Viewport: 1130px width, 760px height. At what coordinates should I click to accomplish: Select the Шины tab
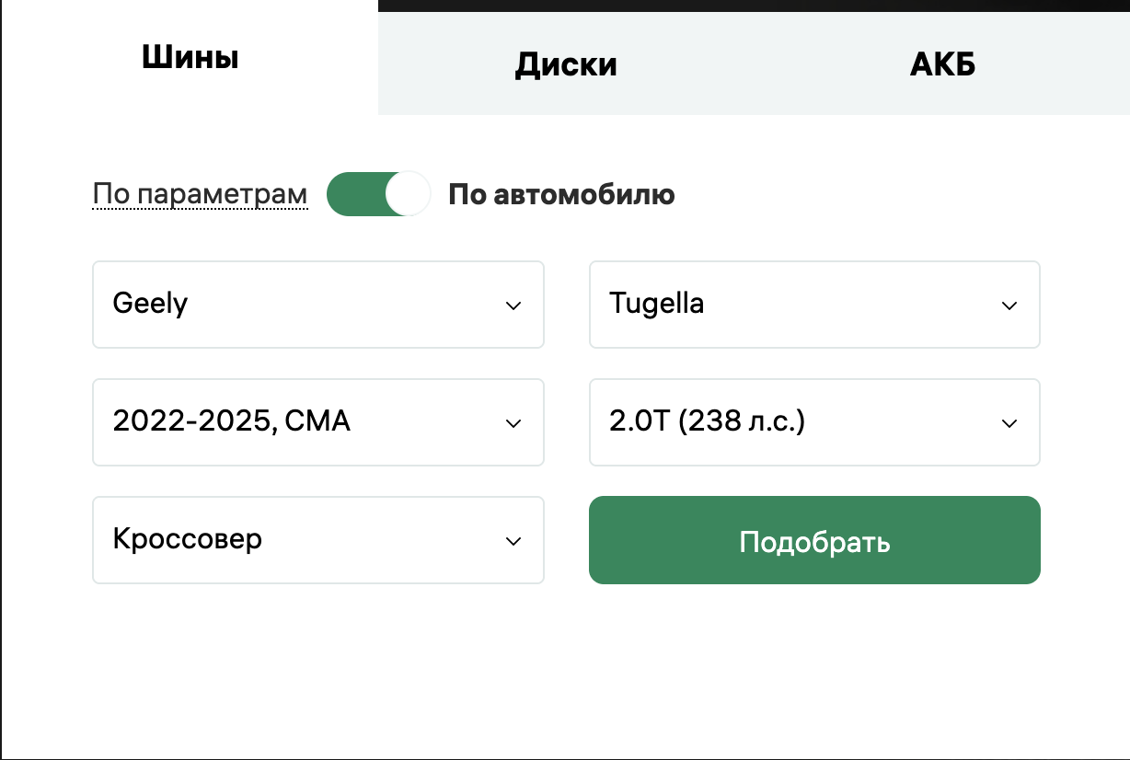tap(189, 57)
